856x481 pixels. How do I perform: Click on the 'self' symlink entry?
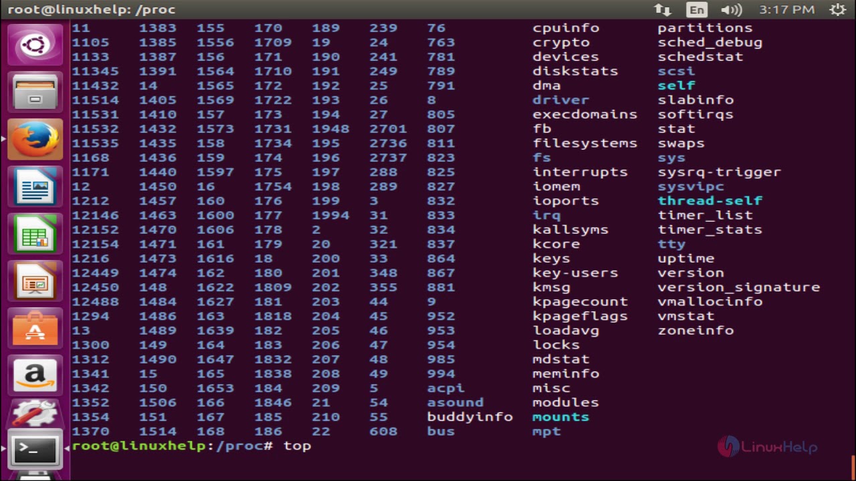coord(676,86)
